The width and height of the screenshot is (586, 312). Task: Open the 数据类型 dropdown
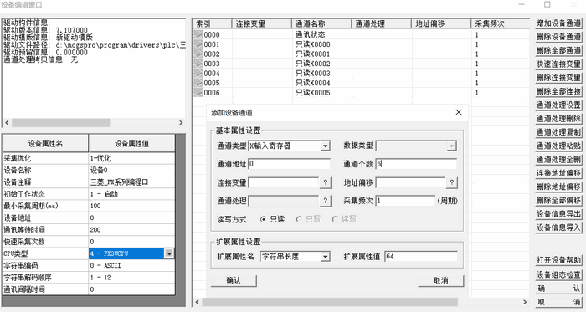pos(451,146)
